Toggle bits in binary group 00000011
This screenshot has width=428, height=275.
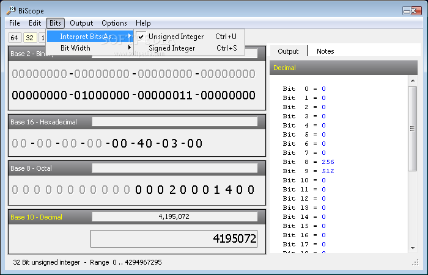[165, 95]
